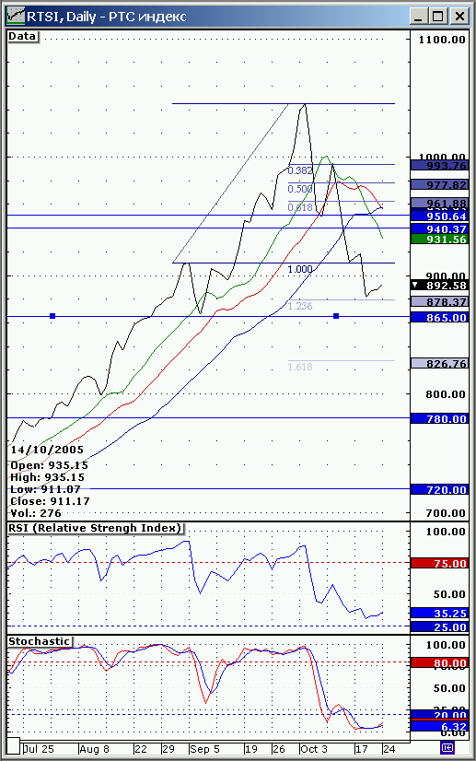Select the right handle of the 865.00 line
476x761 pixels.
click(x=336, y=316)
